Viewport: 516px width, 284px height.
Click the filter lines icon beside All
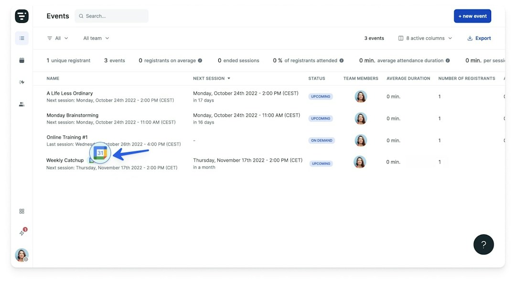pyautogui.click(x=50, y=38)
